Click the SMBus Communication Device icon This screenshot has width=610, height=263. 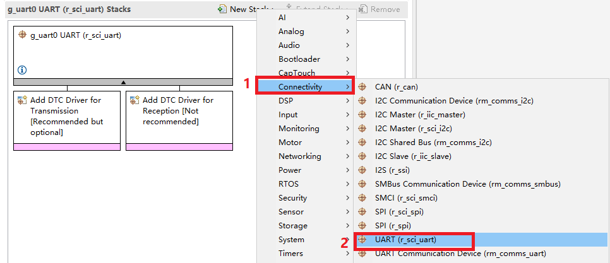click(362, 184)
